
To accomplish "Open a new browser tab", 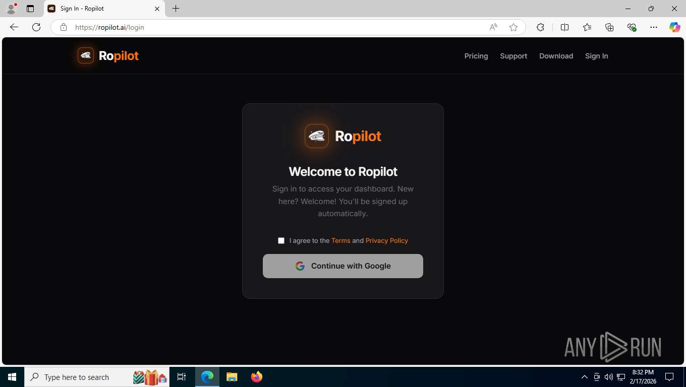I will coord(176,9).
